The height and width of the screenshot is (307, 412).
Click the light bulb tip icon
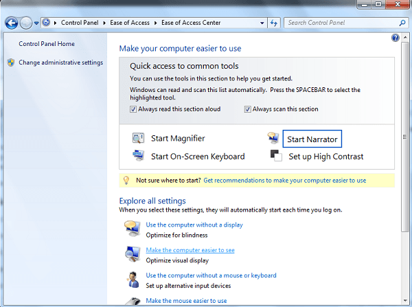(x=126, y=181)
